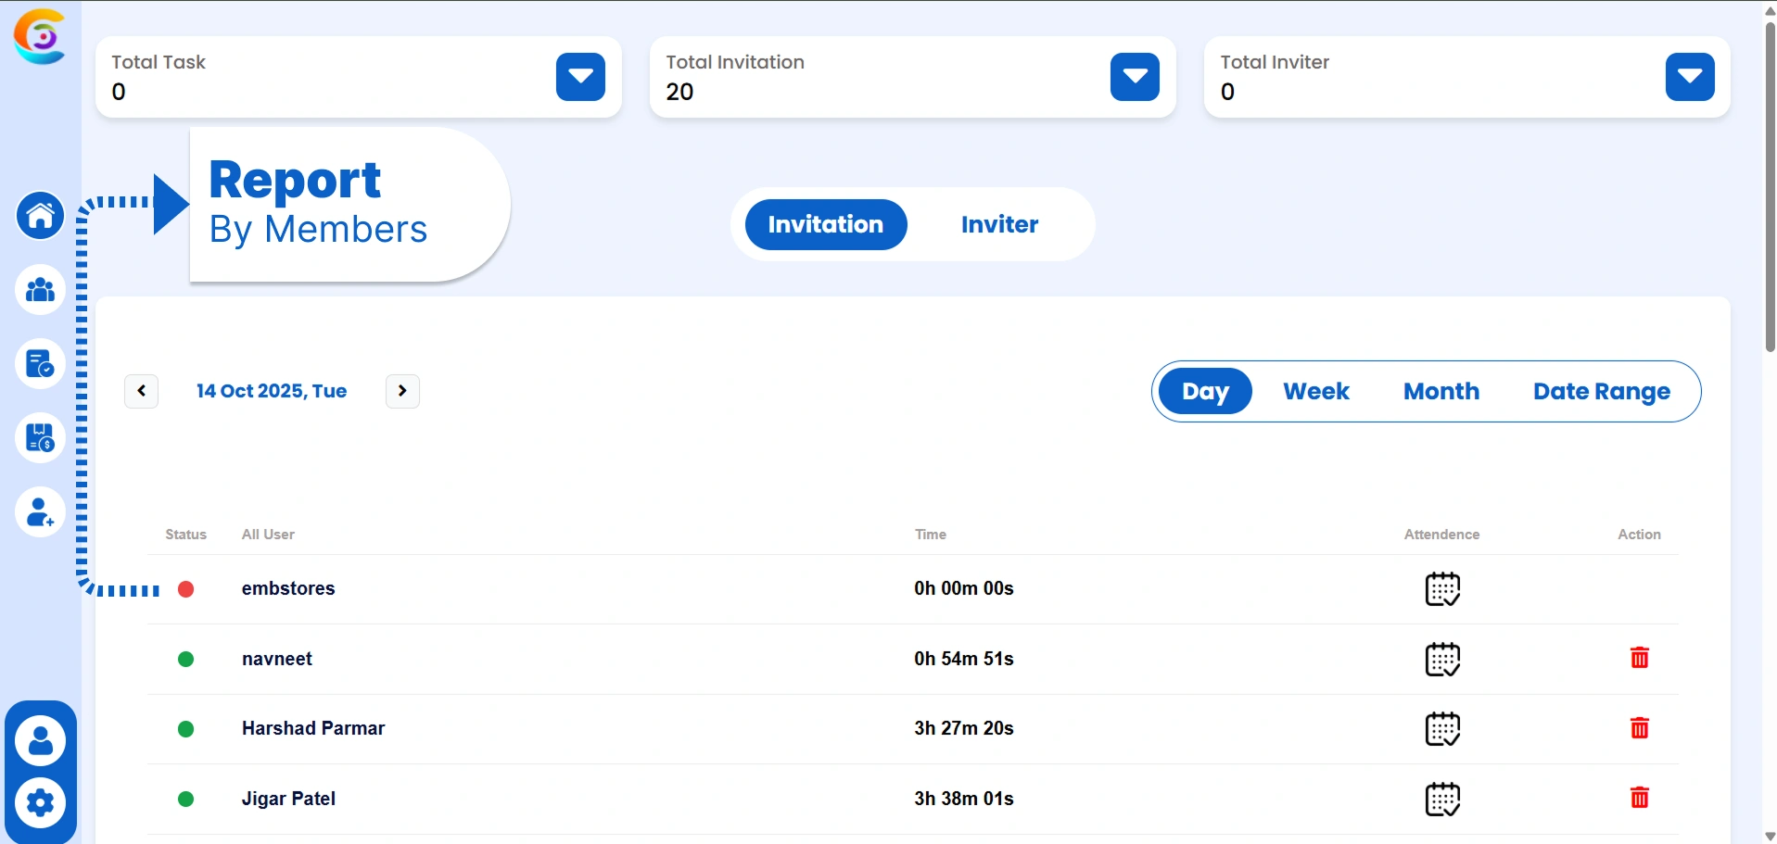Open the Home sidebar icon
The image size is (1777, 844).
pyautogui.click(x=39, y=215)
